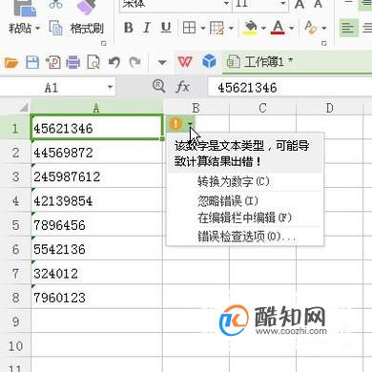Toggle Italic formatting

coord(147,28)
